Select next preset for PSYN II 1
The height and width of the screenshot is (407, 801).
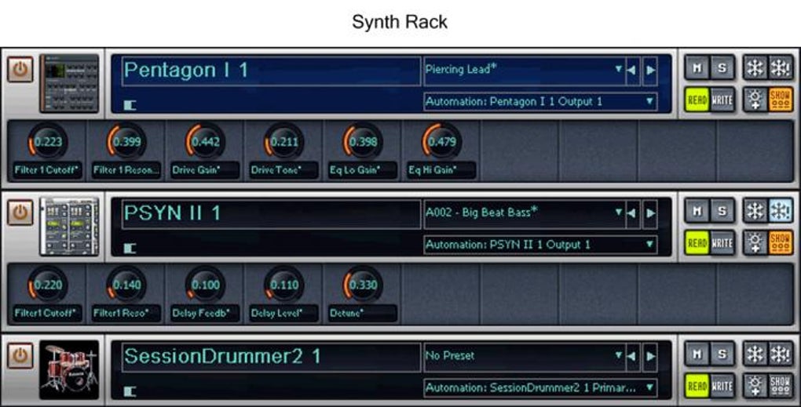coord(649,213)
